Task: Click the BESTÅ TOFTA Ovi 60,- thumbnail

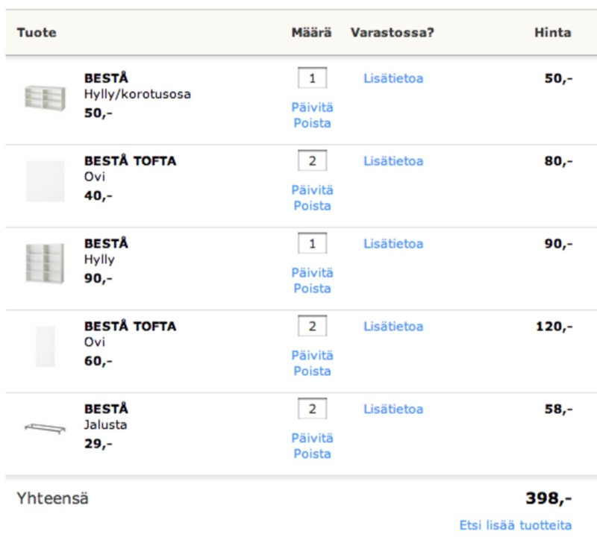Action: 46,346
